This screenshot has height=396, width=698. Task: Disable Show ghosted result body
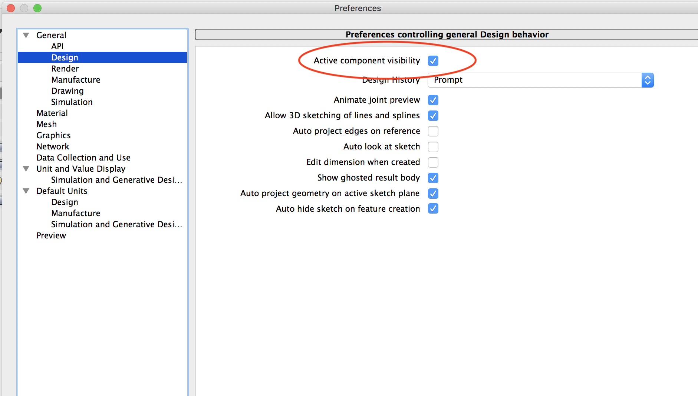coord(433,178)
